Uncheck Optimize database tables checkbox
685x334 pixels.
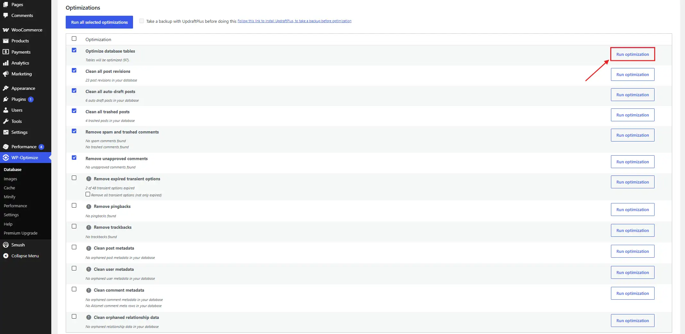click(74, 50)
